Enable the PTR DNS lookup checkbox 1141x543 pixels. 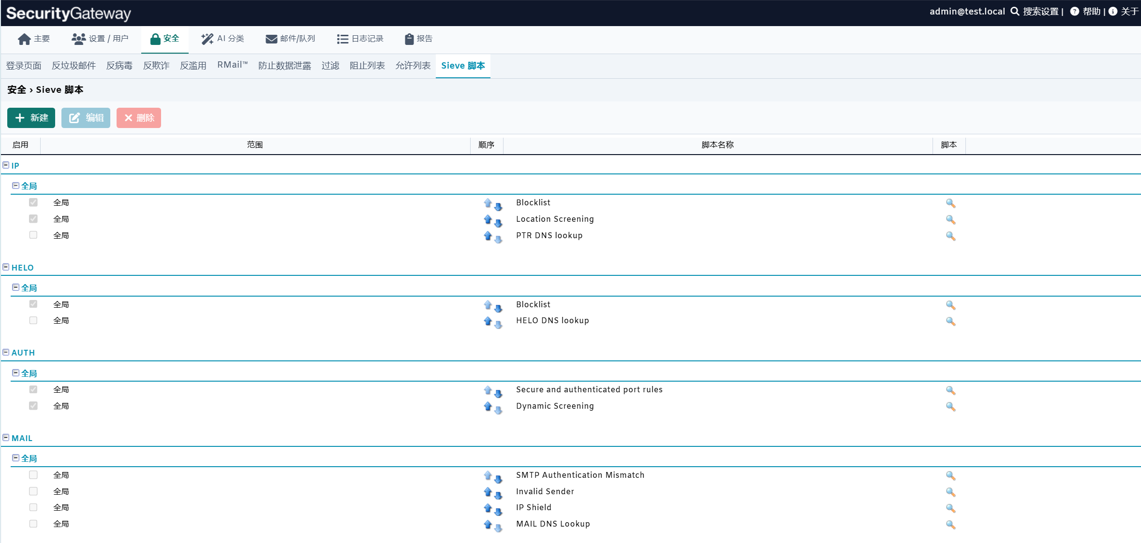click(x=33, y=235)
